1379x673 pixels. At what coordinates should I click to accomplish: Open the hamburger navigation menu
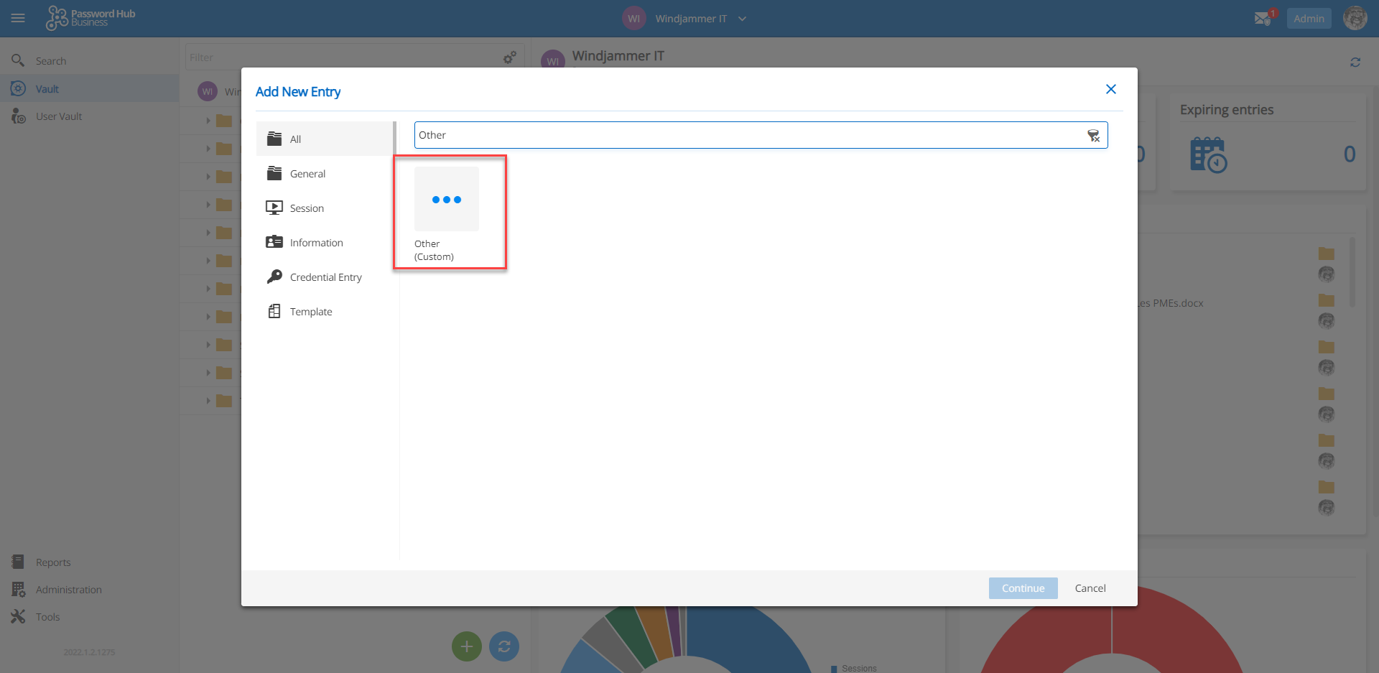pyautogui.click(x=18, y=19)
